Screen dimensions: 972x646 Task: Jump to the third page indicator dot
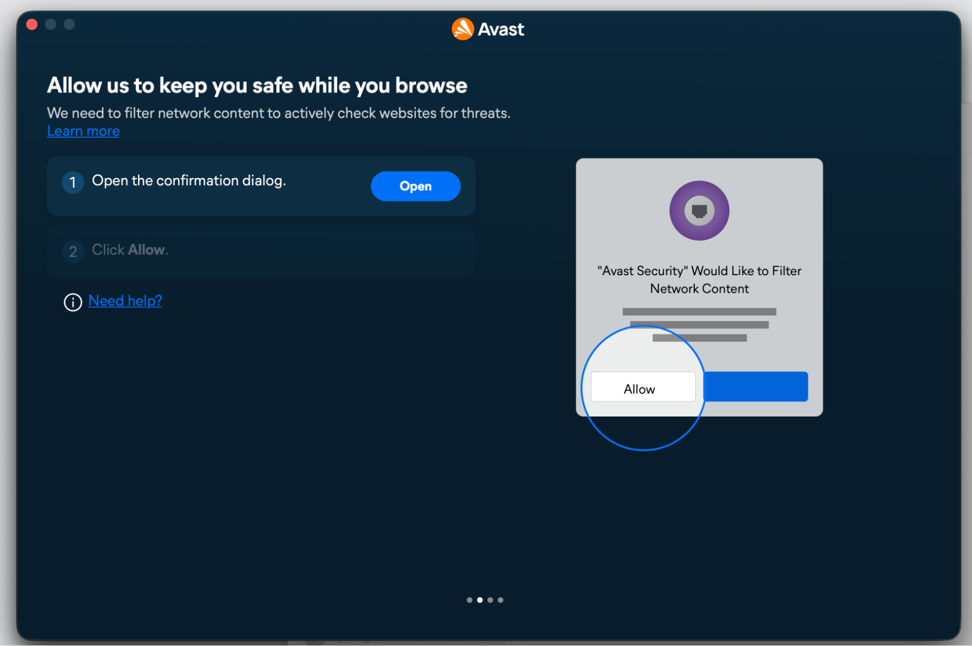(x=490, y=600)
